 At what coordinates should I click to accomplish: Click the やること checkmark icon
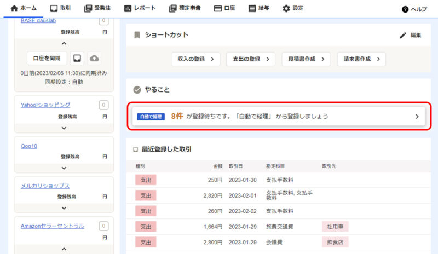(137, 90)
